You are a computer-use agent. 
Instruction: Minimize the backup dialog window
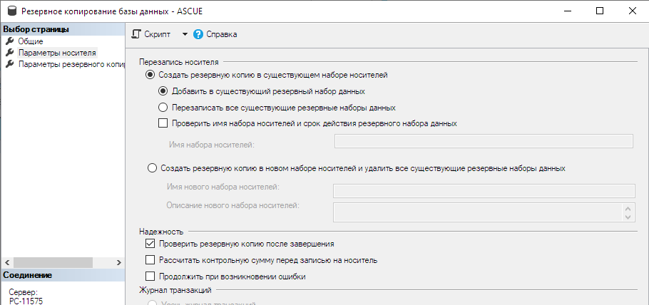click(567, 11)
